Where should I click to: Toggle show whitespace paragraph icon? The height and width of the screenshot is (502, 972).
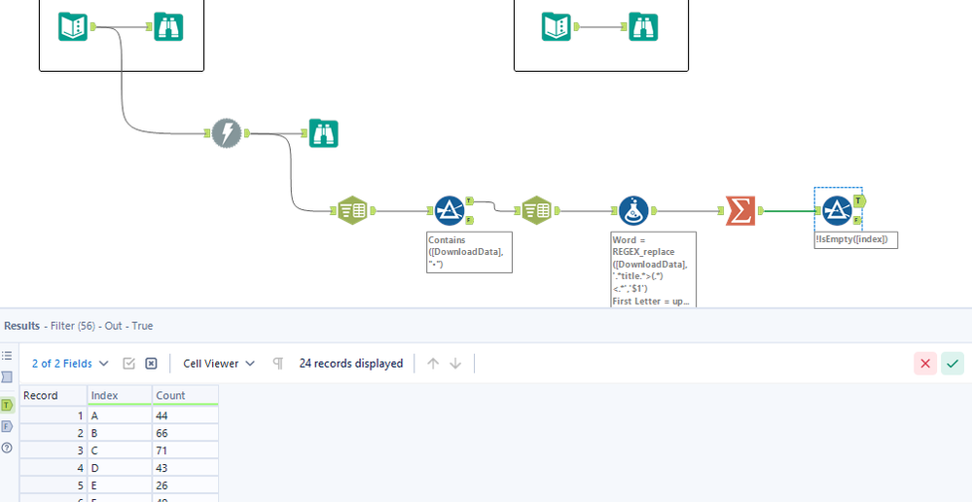278,363
